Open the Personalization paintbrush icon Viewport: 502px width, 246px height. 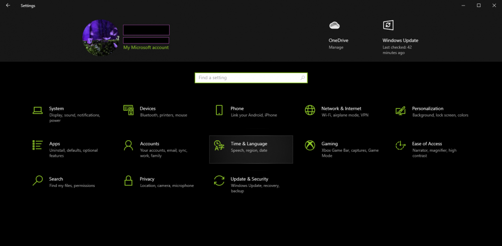[401, 110]
